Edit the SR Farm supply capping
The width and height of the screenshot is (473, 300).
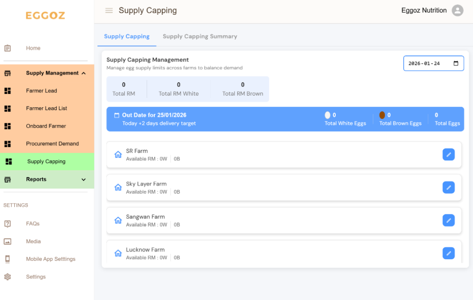click(448, 154)
